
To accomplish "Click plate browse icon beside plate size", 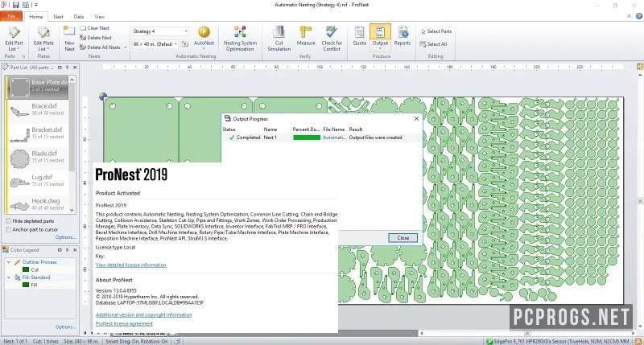I will click(185, 44).
